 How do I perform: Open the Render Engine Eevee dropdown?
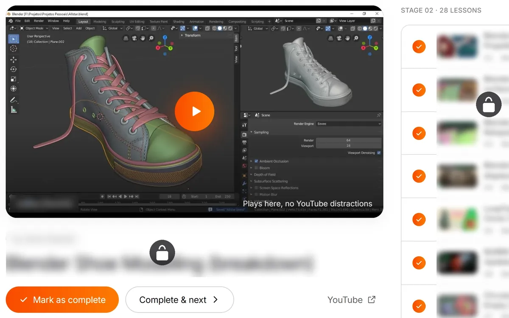point(349,124)
